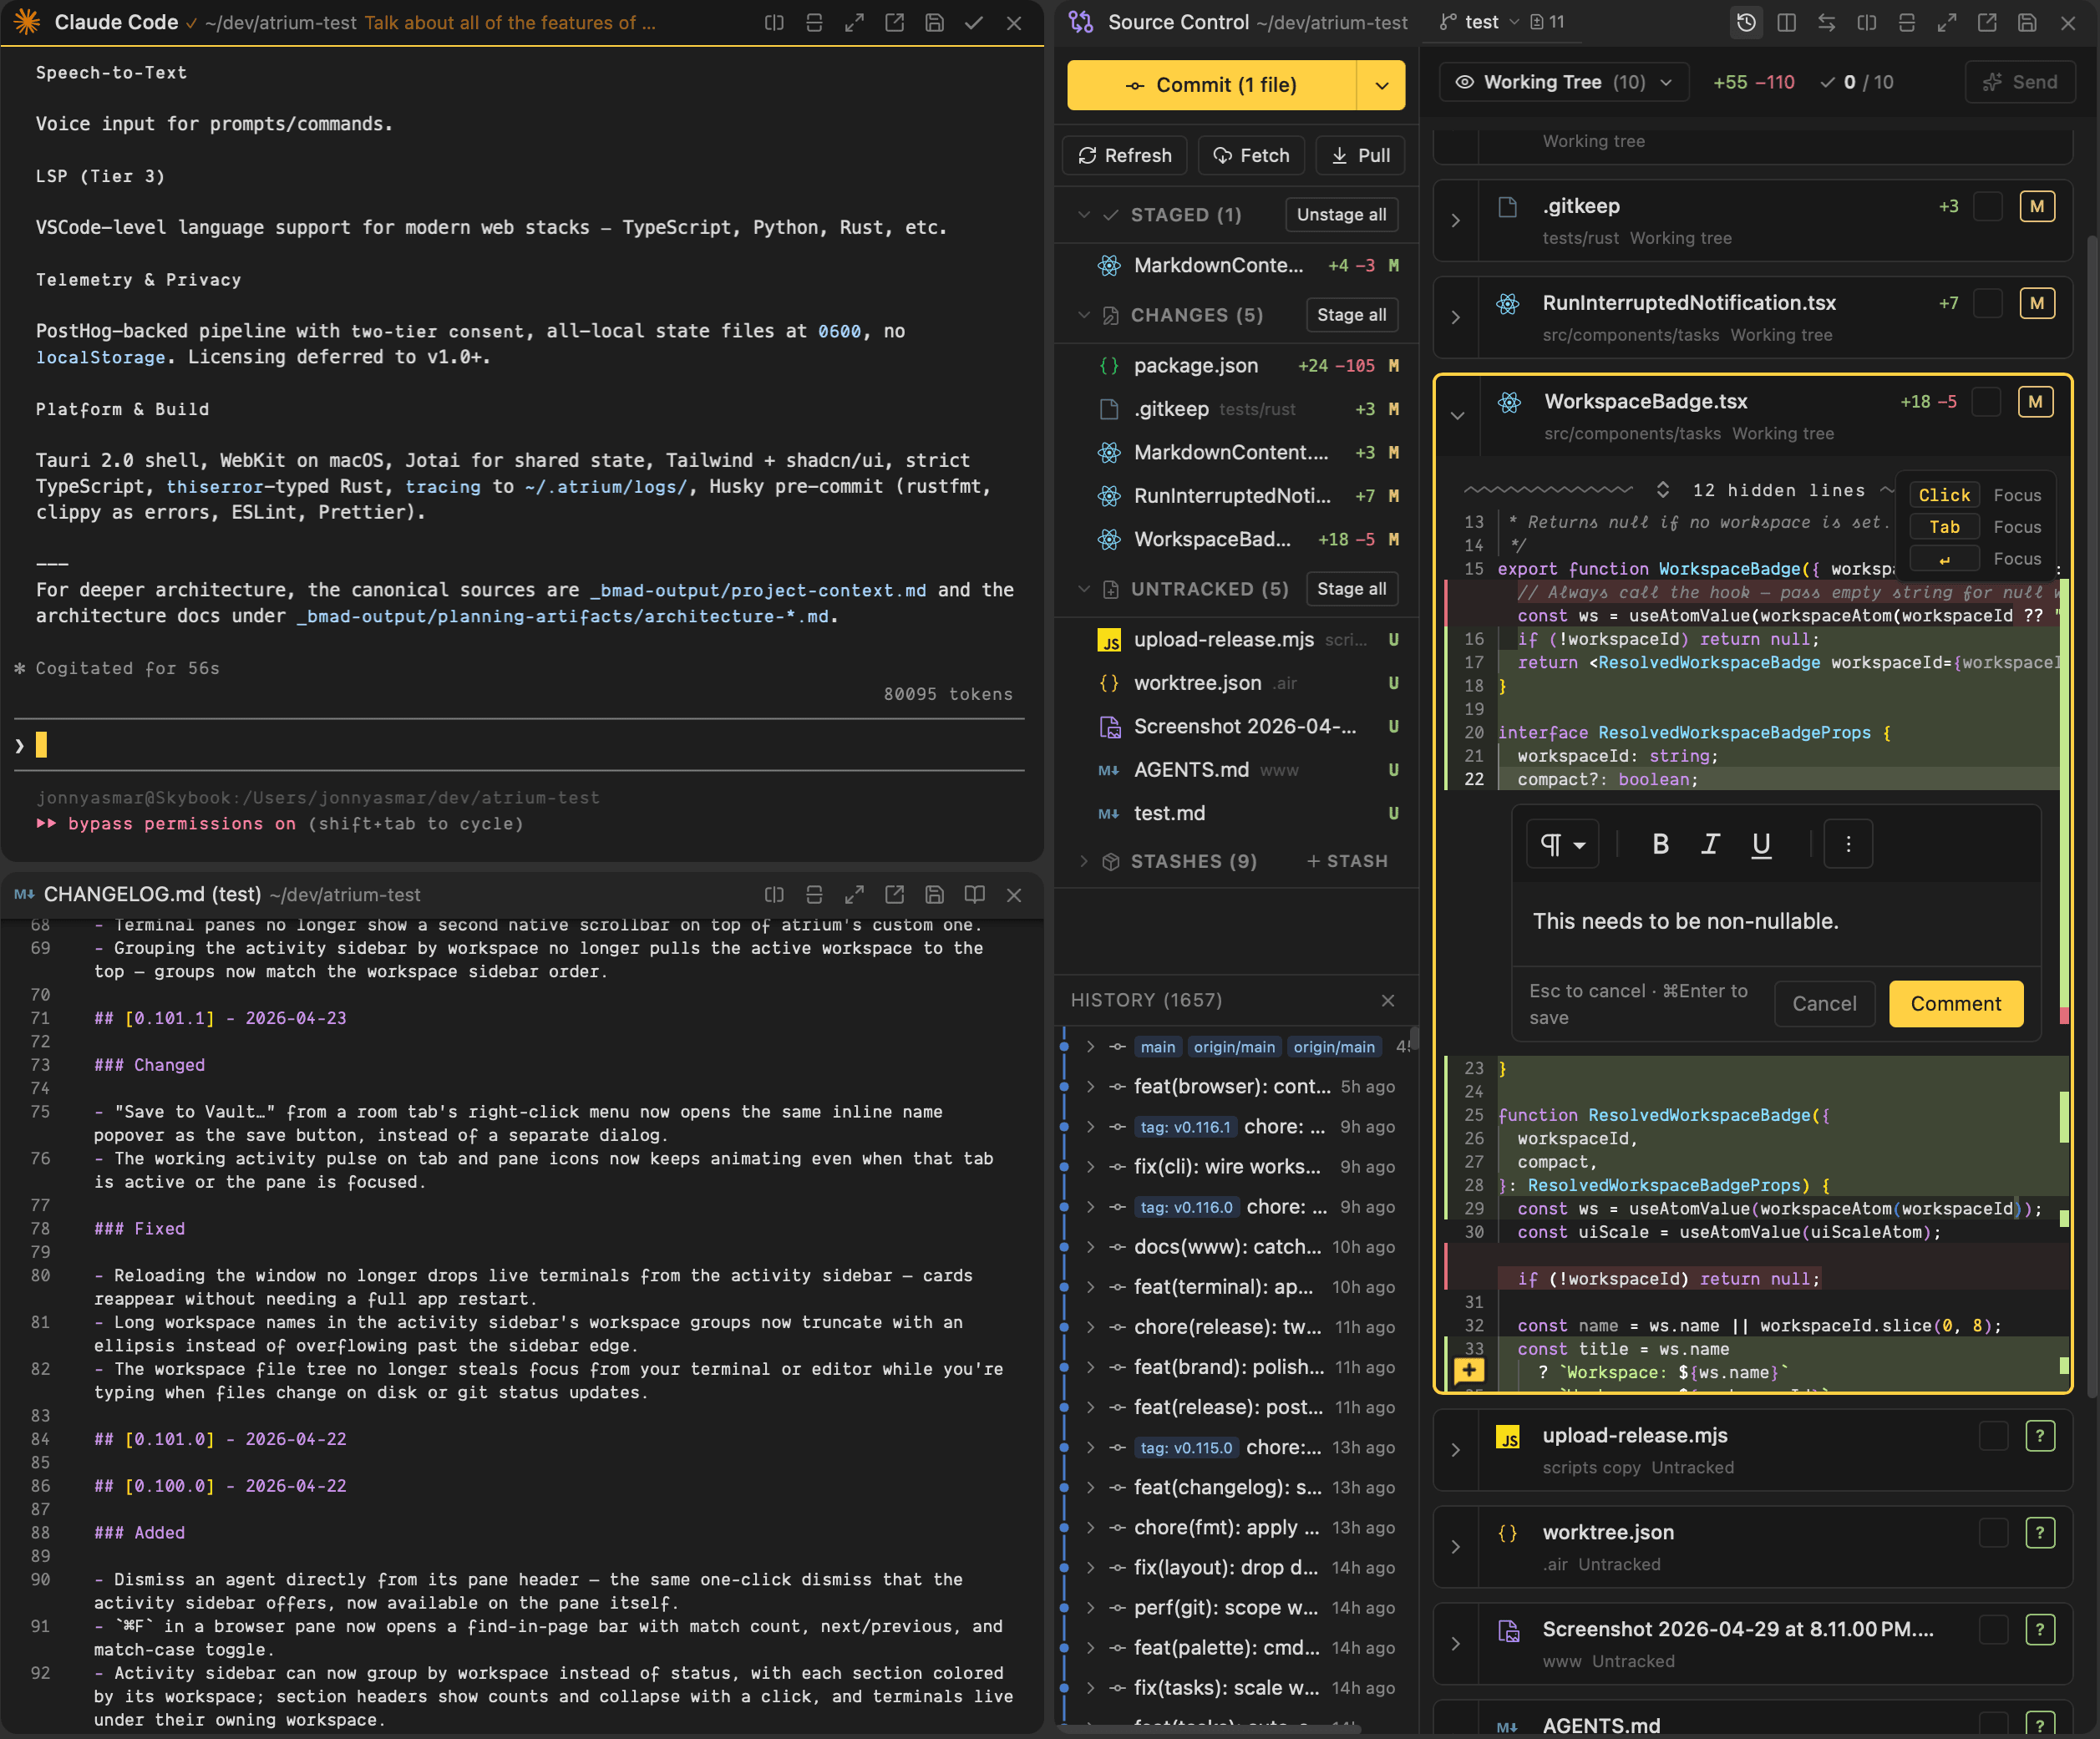Expand the STASHES section
The width and height of the screenshot is (2100, 1739).
1084,861
